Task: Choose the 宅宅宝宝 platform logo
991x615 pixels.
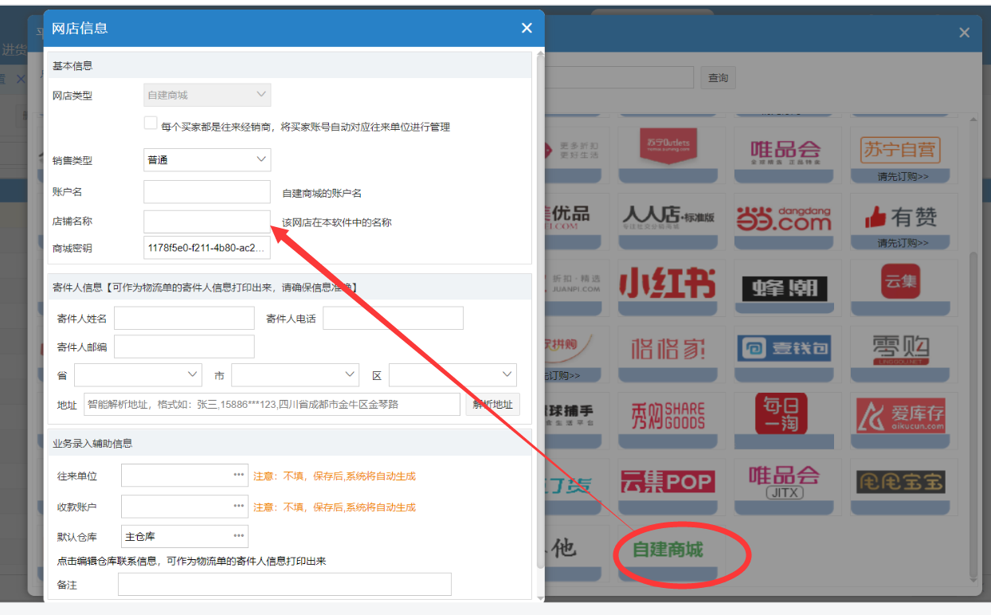Action: (x=900, y=481)
